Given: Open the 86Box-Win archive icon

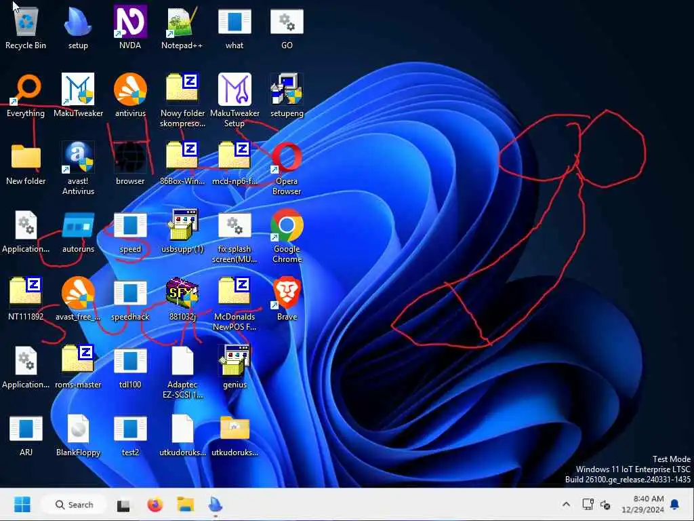Looking at the screenshot, I should pos(182,163).
